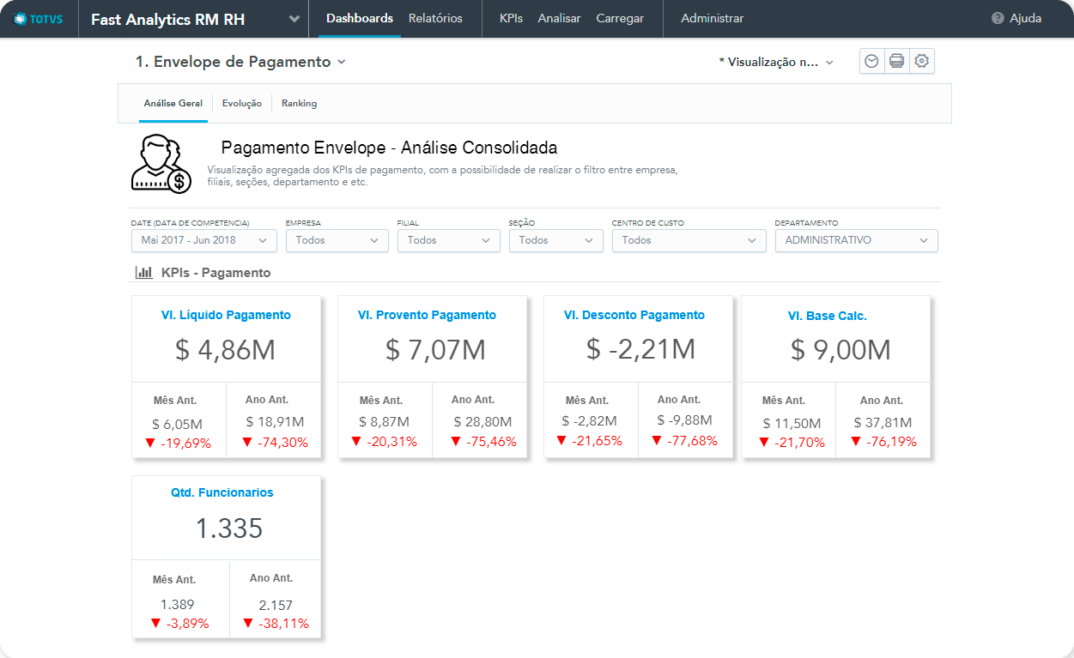Viewport: 1074px width, 658px height.
Task: Click the printer icon
Action: [896, 61]
